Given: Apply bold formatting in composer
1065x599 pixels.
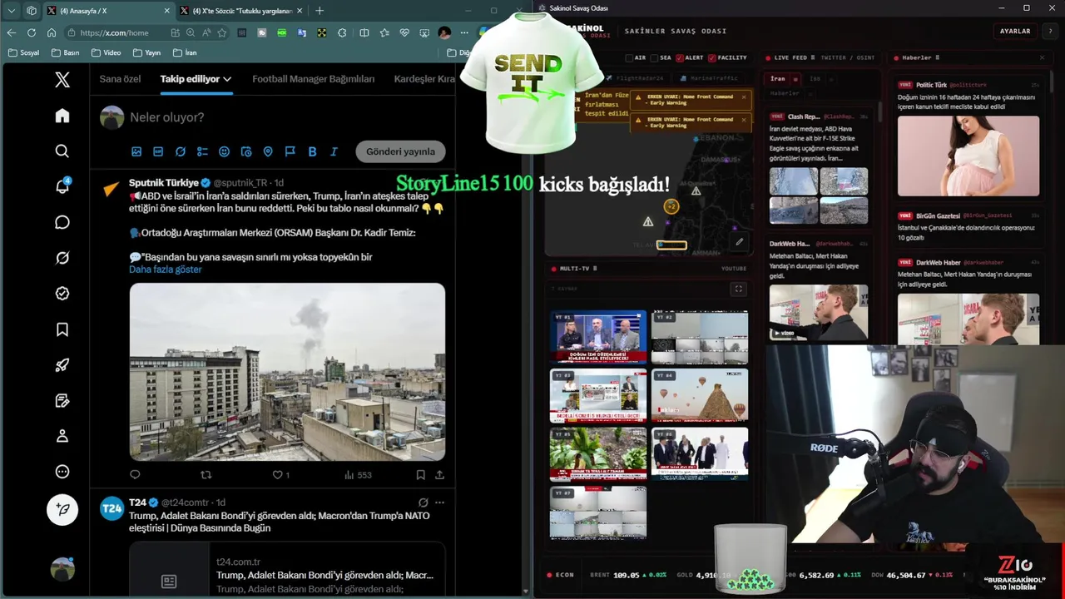Looking at the screenshot, I should click(312, 151).
